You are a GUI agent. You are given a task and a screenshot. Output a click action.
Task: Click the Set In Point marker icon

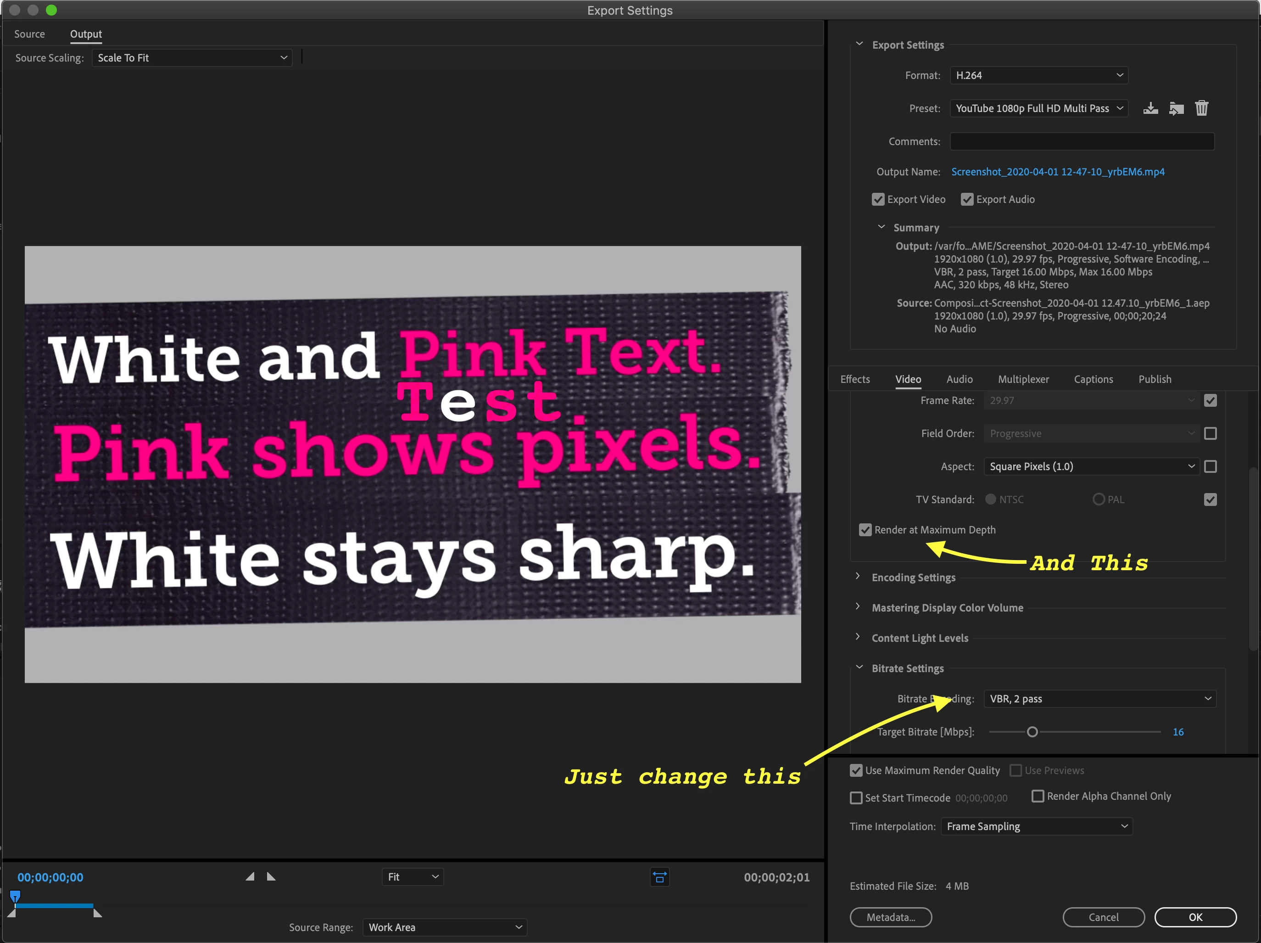point(250,877)
